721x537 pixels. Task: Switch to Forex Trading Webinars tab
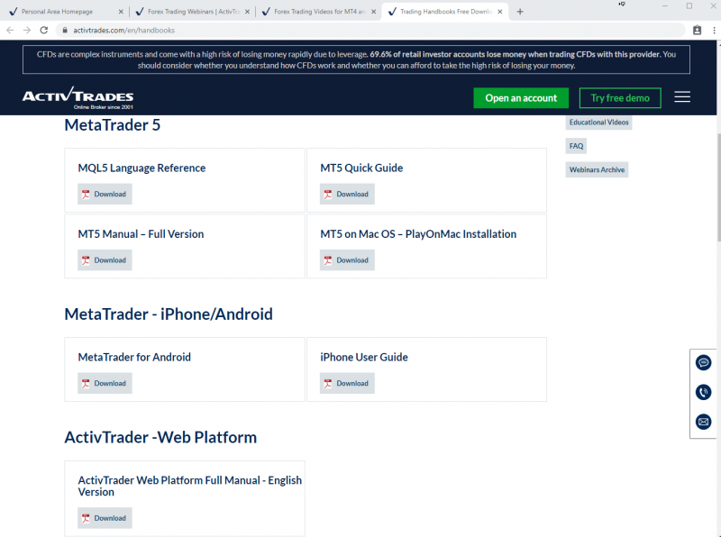click(191, 12)
